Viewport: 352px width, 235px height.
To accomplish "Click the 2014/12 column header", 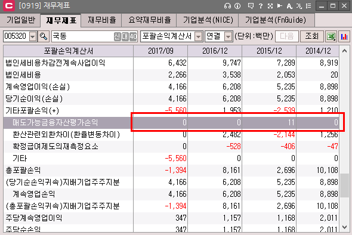I will pos(318,51).
